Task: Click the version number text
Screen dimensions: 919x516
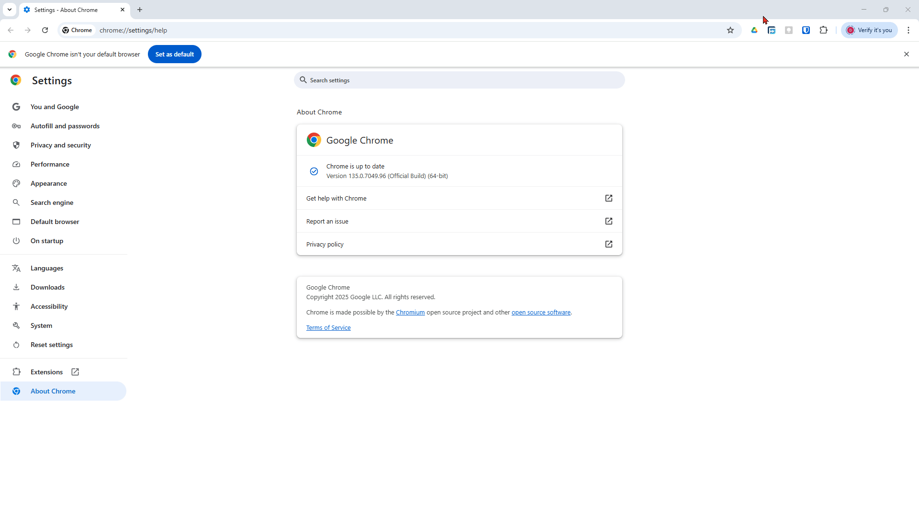Action: 387,176
